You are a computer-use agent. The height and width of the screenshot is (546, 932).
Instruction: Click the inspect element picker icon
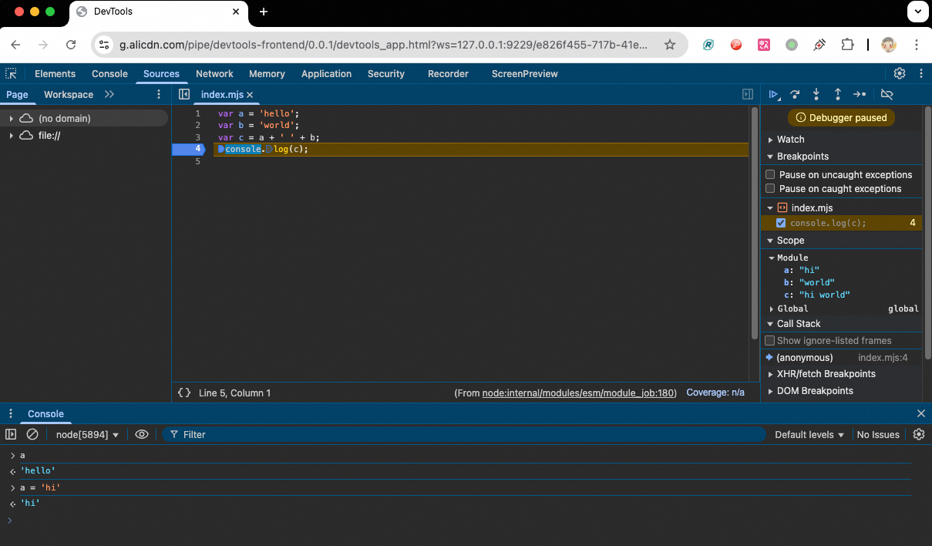pos(11,74)
